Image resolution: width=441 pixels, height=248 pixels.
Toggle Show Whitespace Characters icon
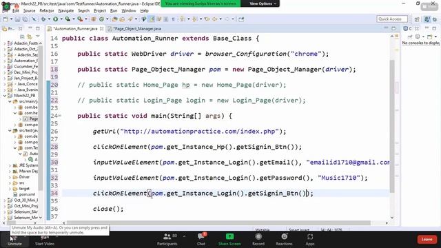pos(173,19)
